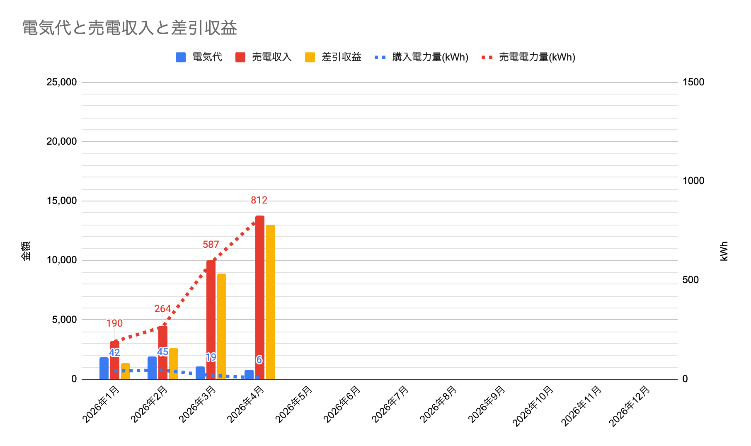
Task: Select the kWh right axis title
Action: coord(724,251)
